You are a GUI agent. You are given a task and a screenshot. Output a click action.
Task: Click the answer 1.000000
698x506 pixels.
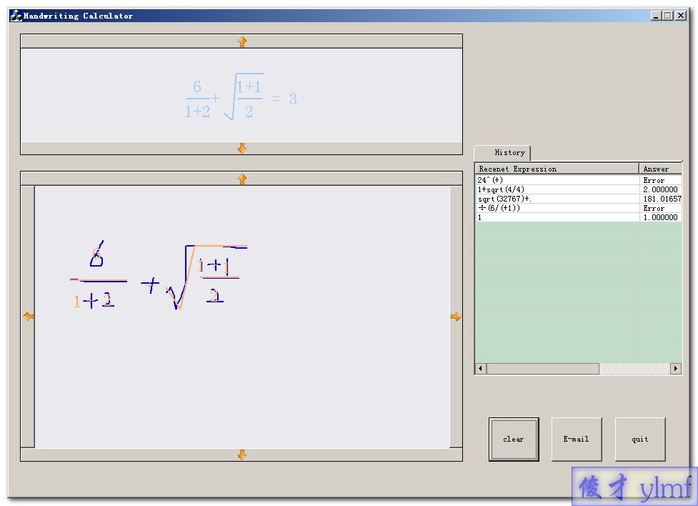click(x=660, y=217)
